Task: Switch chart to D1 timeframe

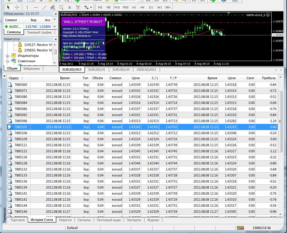Action: [151, 7]
